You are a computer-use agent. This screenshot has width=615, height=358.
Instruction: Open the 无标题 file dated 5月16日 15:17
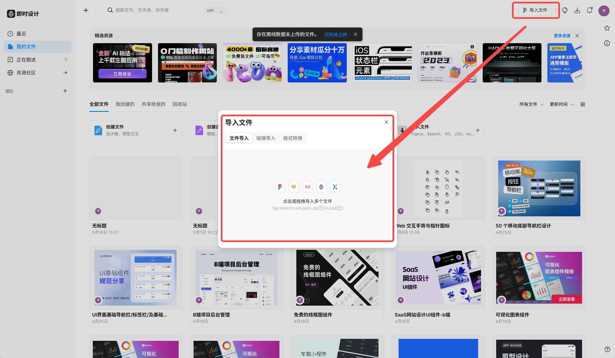pyautogui.click(x=136, y=197)
